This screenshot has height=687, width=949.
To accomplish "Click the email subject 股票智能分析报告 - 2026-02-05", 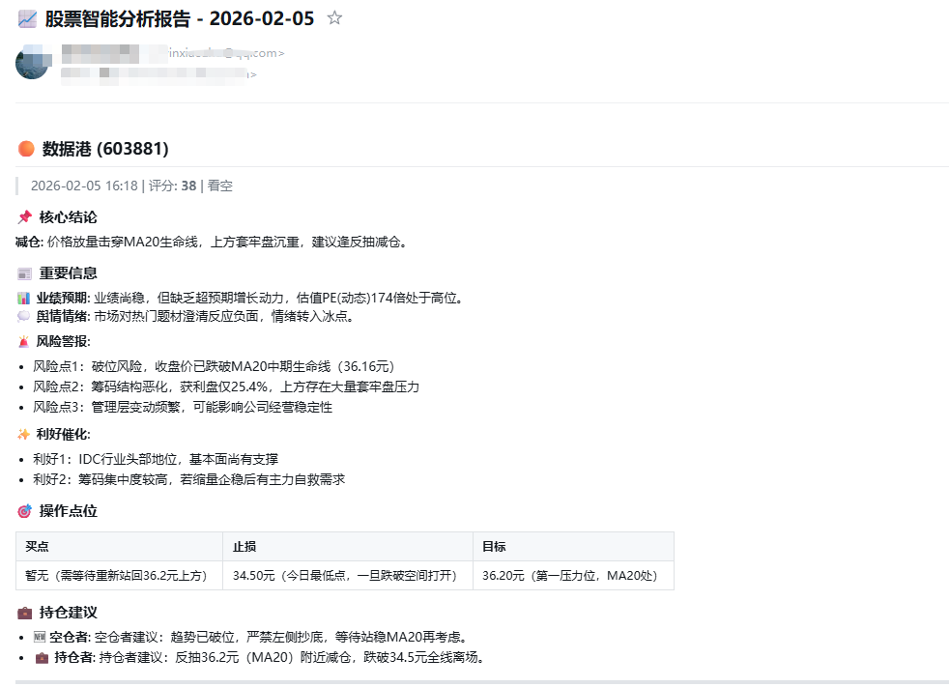I will coord(180,18).
